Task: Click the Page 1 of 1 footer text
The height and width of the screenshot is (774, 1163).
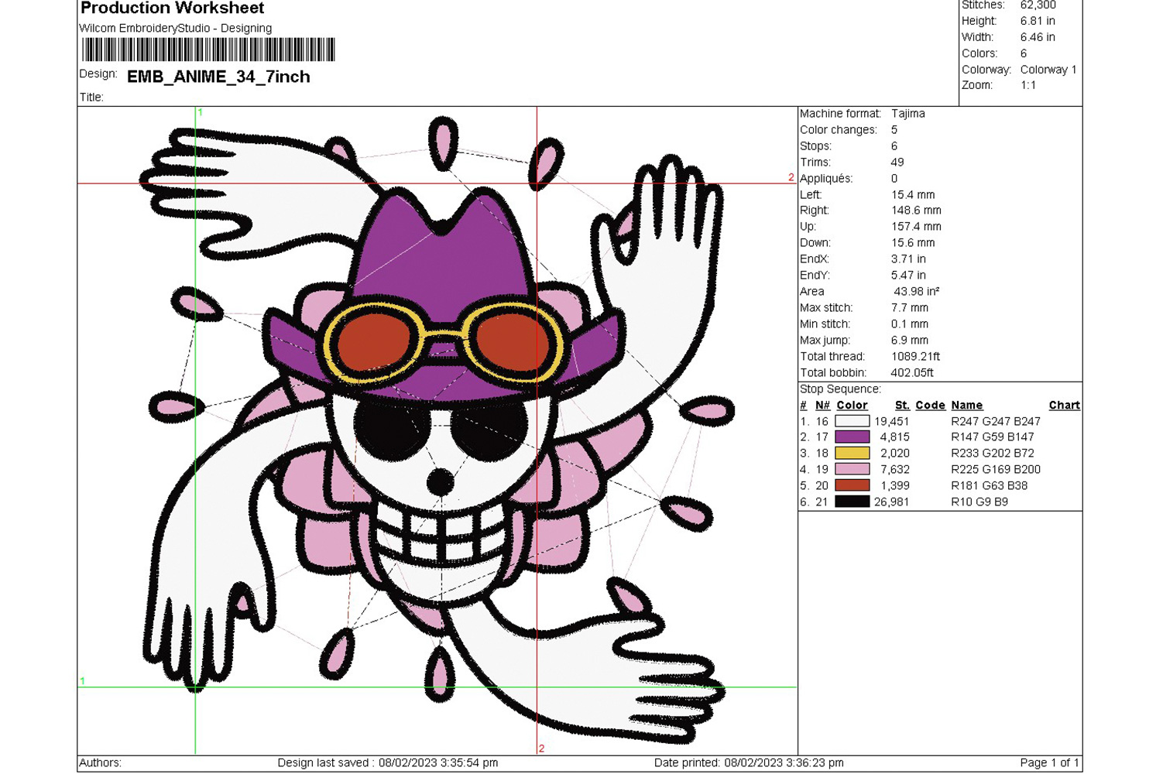Action: [1048, 762]
